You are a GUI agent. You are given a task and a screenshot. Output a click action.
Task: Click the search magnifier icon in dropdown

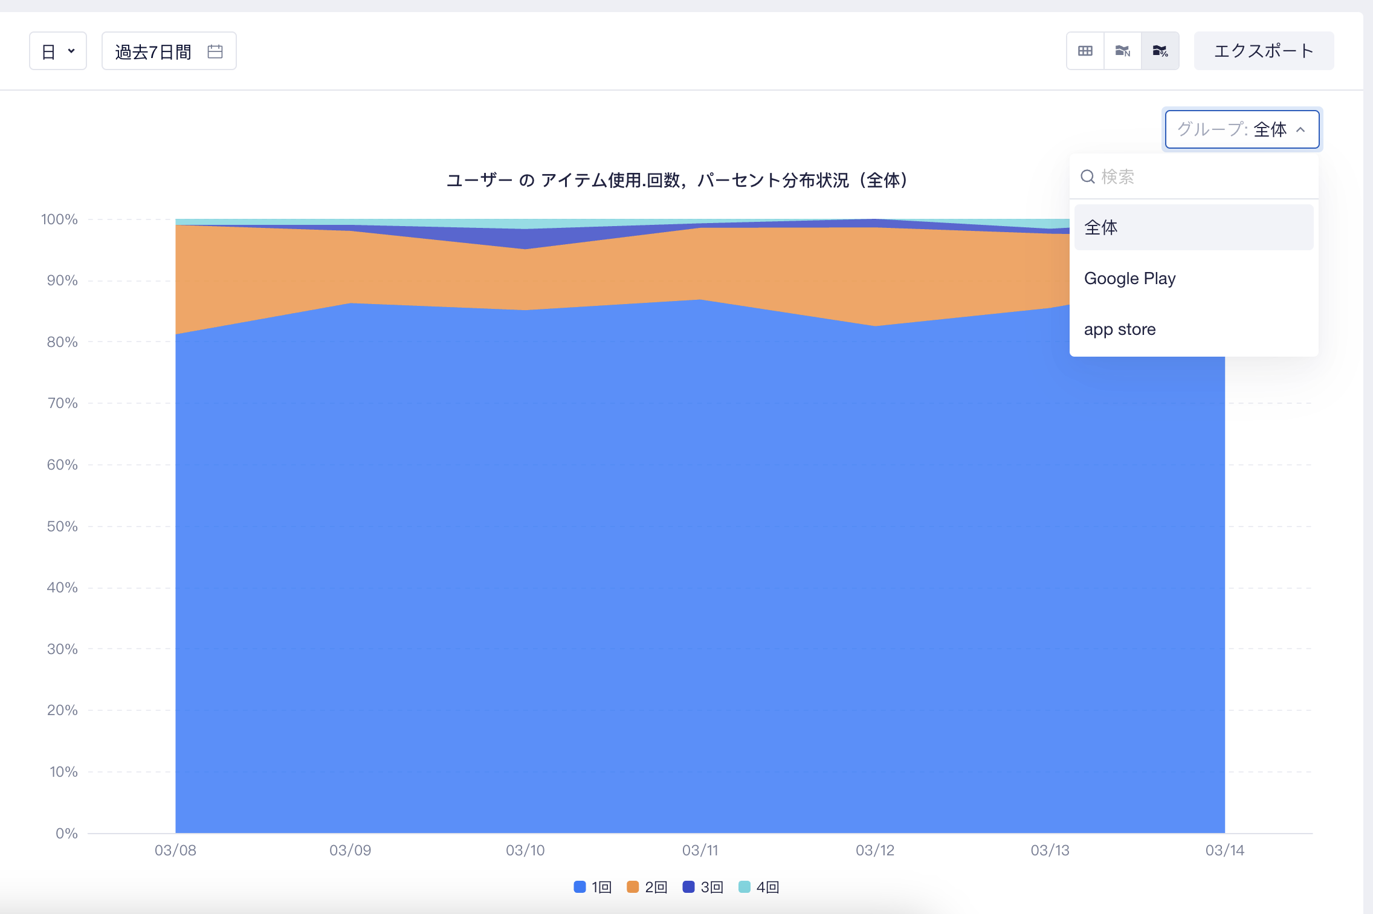tap(1088, 177)
